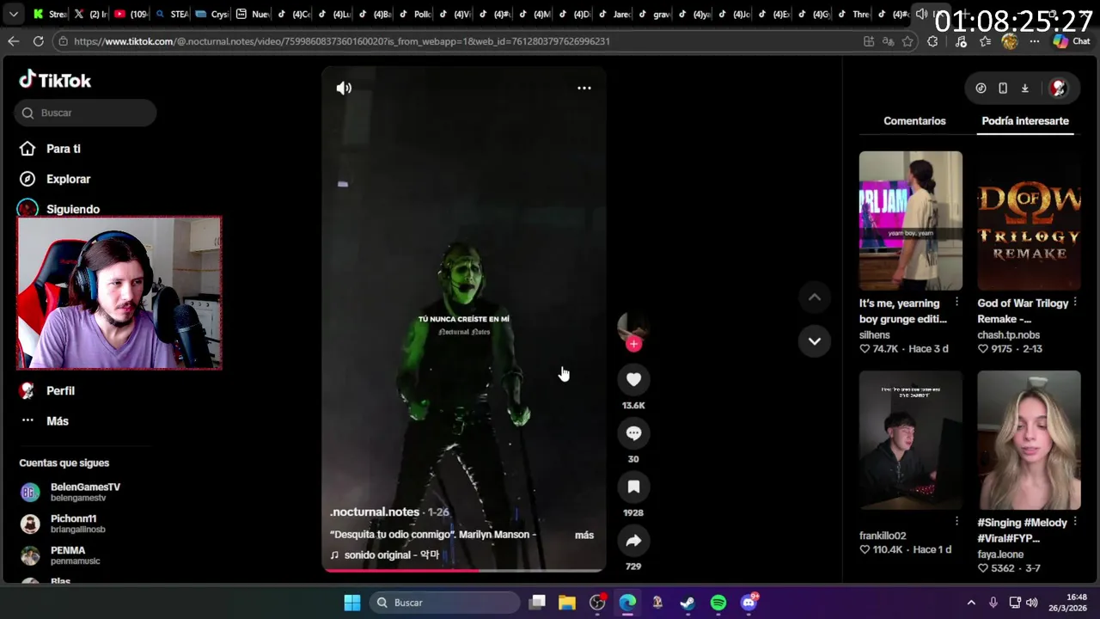The width and height of the screenshot is (1100, 619).
Task: Expand the video caption with más
Action: (584, 535)
